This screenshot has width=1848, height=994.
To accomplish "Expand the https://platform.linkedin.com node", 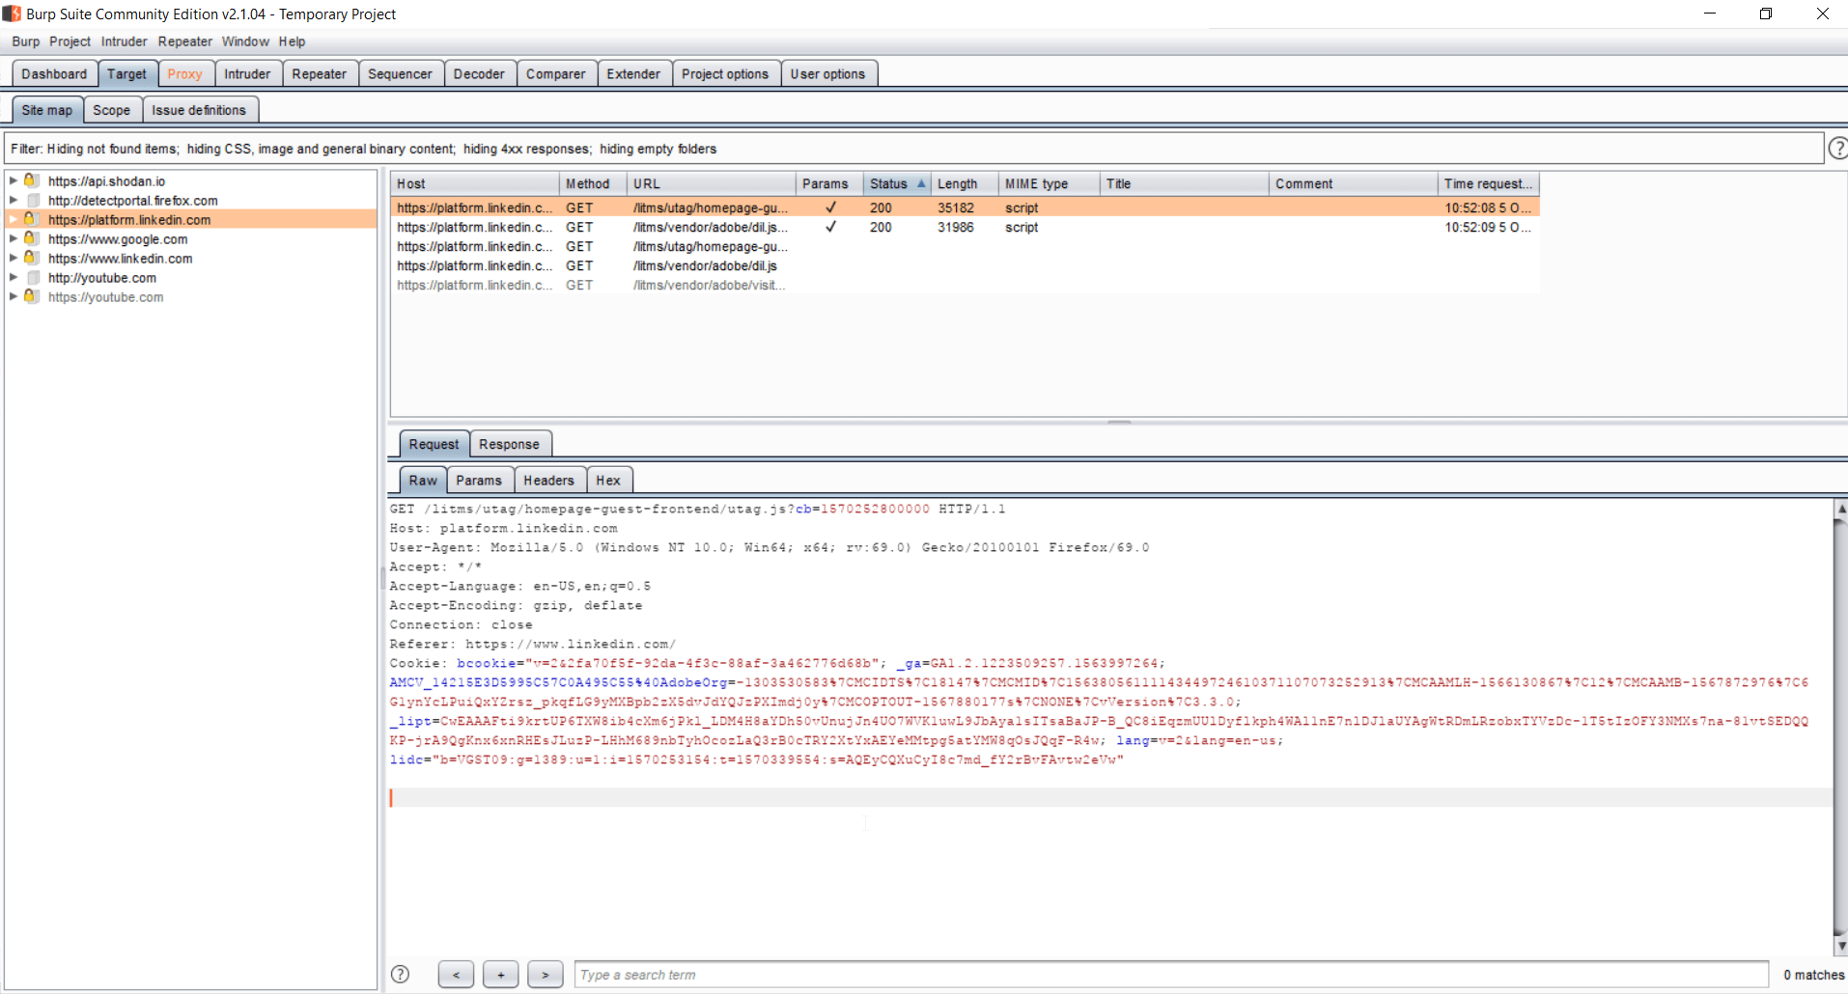I will pos(14,219).
